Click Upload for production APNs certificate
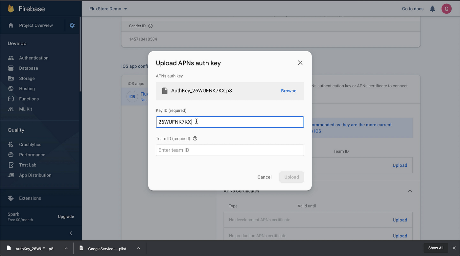Viewport: 460px width, 256px height. [x=400, y=236]
